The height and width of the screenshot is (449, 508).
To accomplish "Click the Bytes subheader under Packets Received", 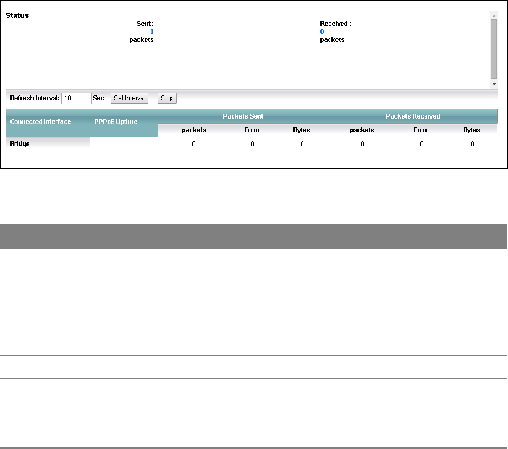I will click(472, 130).
